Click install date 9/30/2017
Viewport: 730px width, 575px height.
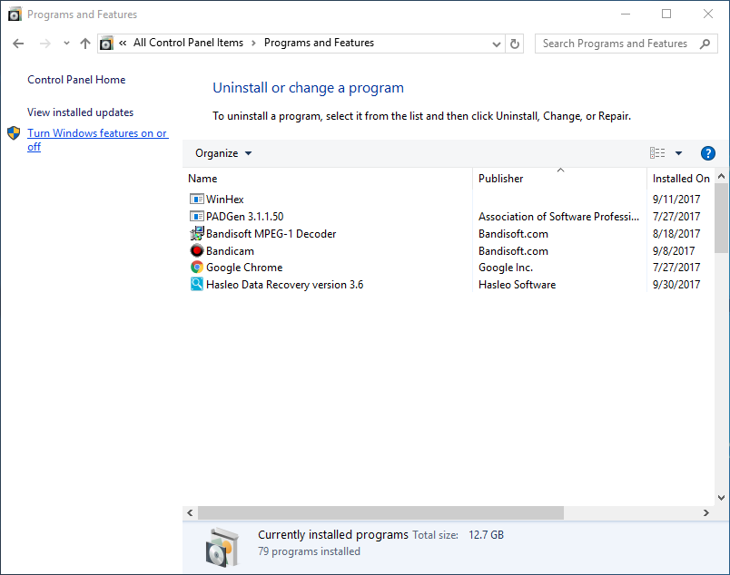pos(676,285)
